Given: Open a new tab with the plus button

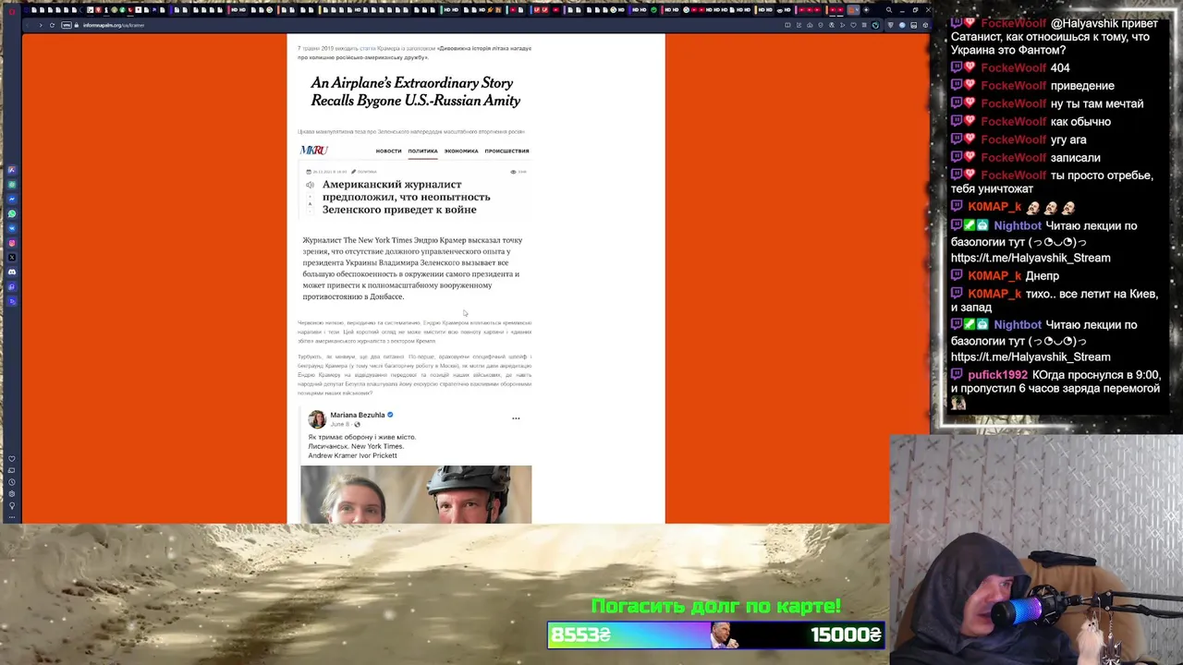Looking at the screenshot, I should pos(866,10).
